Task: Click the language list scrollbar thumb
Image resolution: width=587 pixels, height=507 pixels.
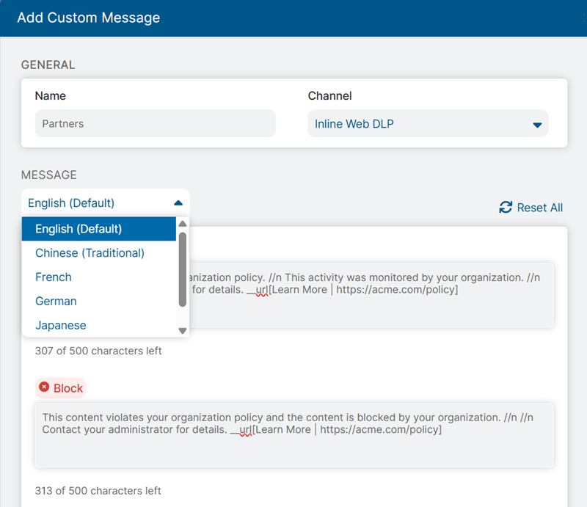Action: point(183,268)
